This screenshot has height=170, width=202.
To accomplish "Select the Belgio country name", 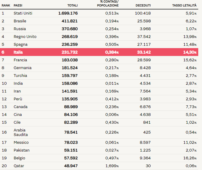I will click(x=19, y=158).
